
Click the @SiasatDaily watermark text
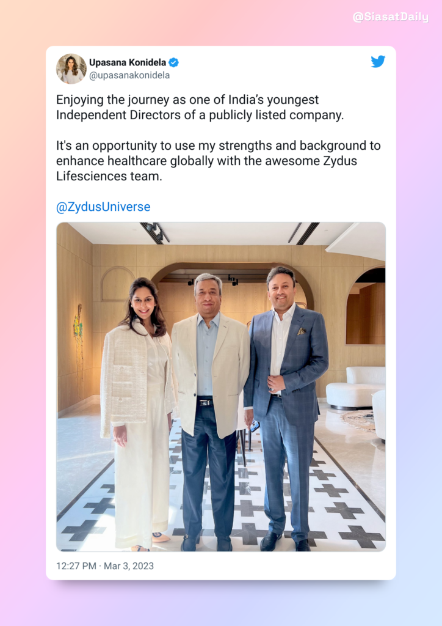click(x=391, y=17)
